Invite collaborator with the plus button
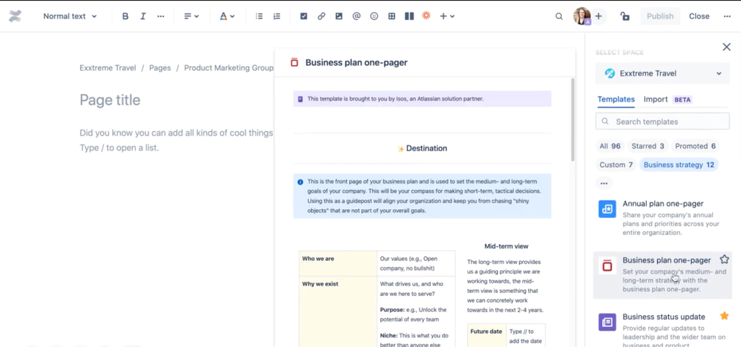This screenshot has height=347, width=741. click(x=598, y=16)
